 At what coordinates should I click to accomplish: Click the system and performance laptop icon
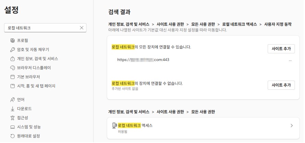point(13,127)
